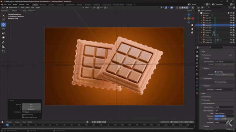Select the Move tool
The height and width of the screenshot is (132, 236).
tap(3, 25)
